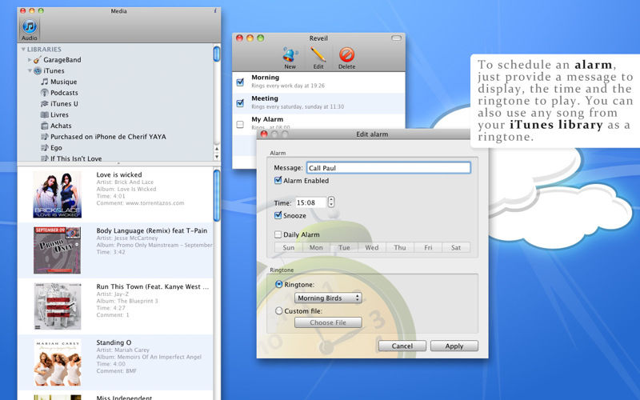Click the Cancel button in Edit alarm
Image resolution: width=640 pixels, height=400 pixels.
(x=402, y=346)
